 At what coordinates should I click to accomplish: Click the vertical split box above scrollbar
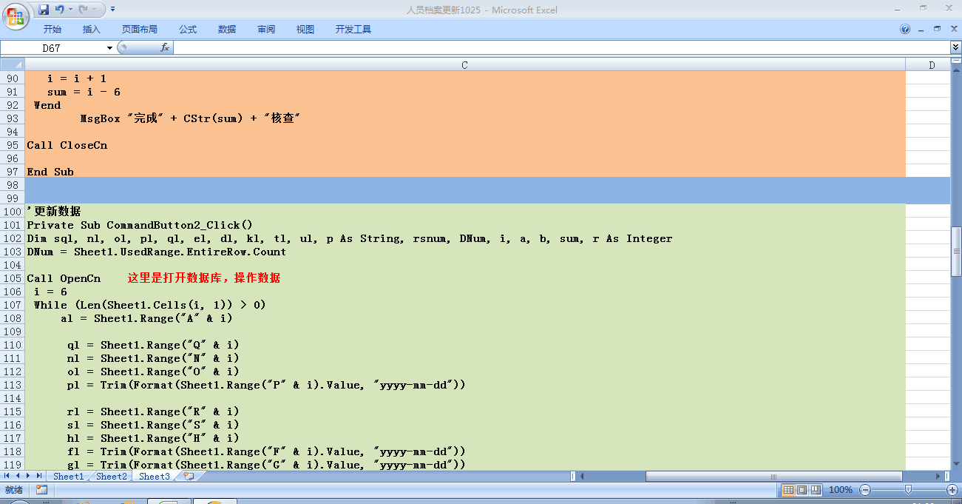click(x=956, y=62)
